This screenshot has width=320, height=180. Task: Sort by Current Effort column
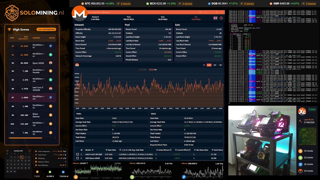pyautogui.click(x=182, y=150)
